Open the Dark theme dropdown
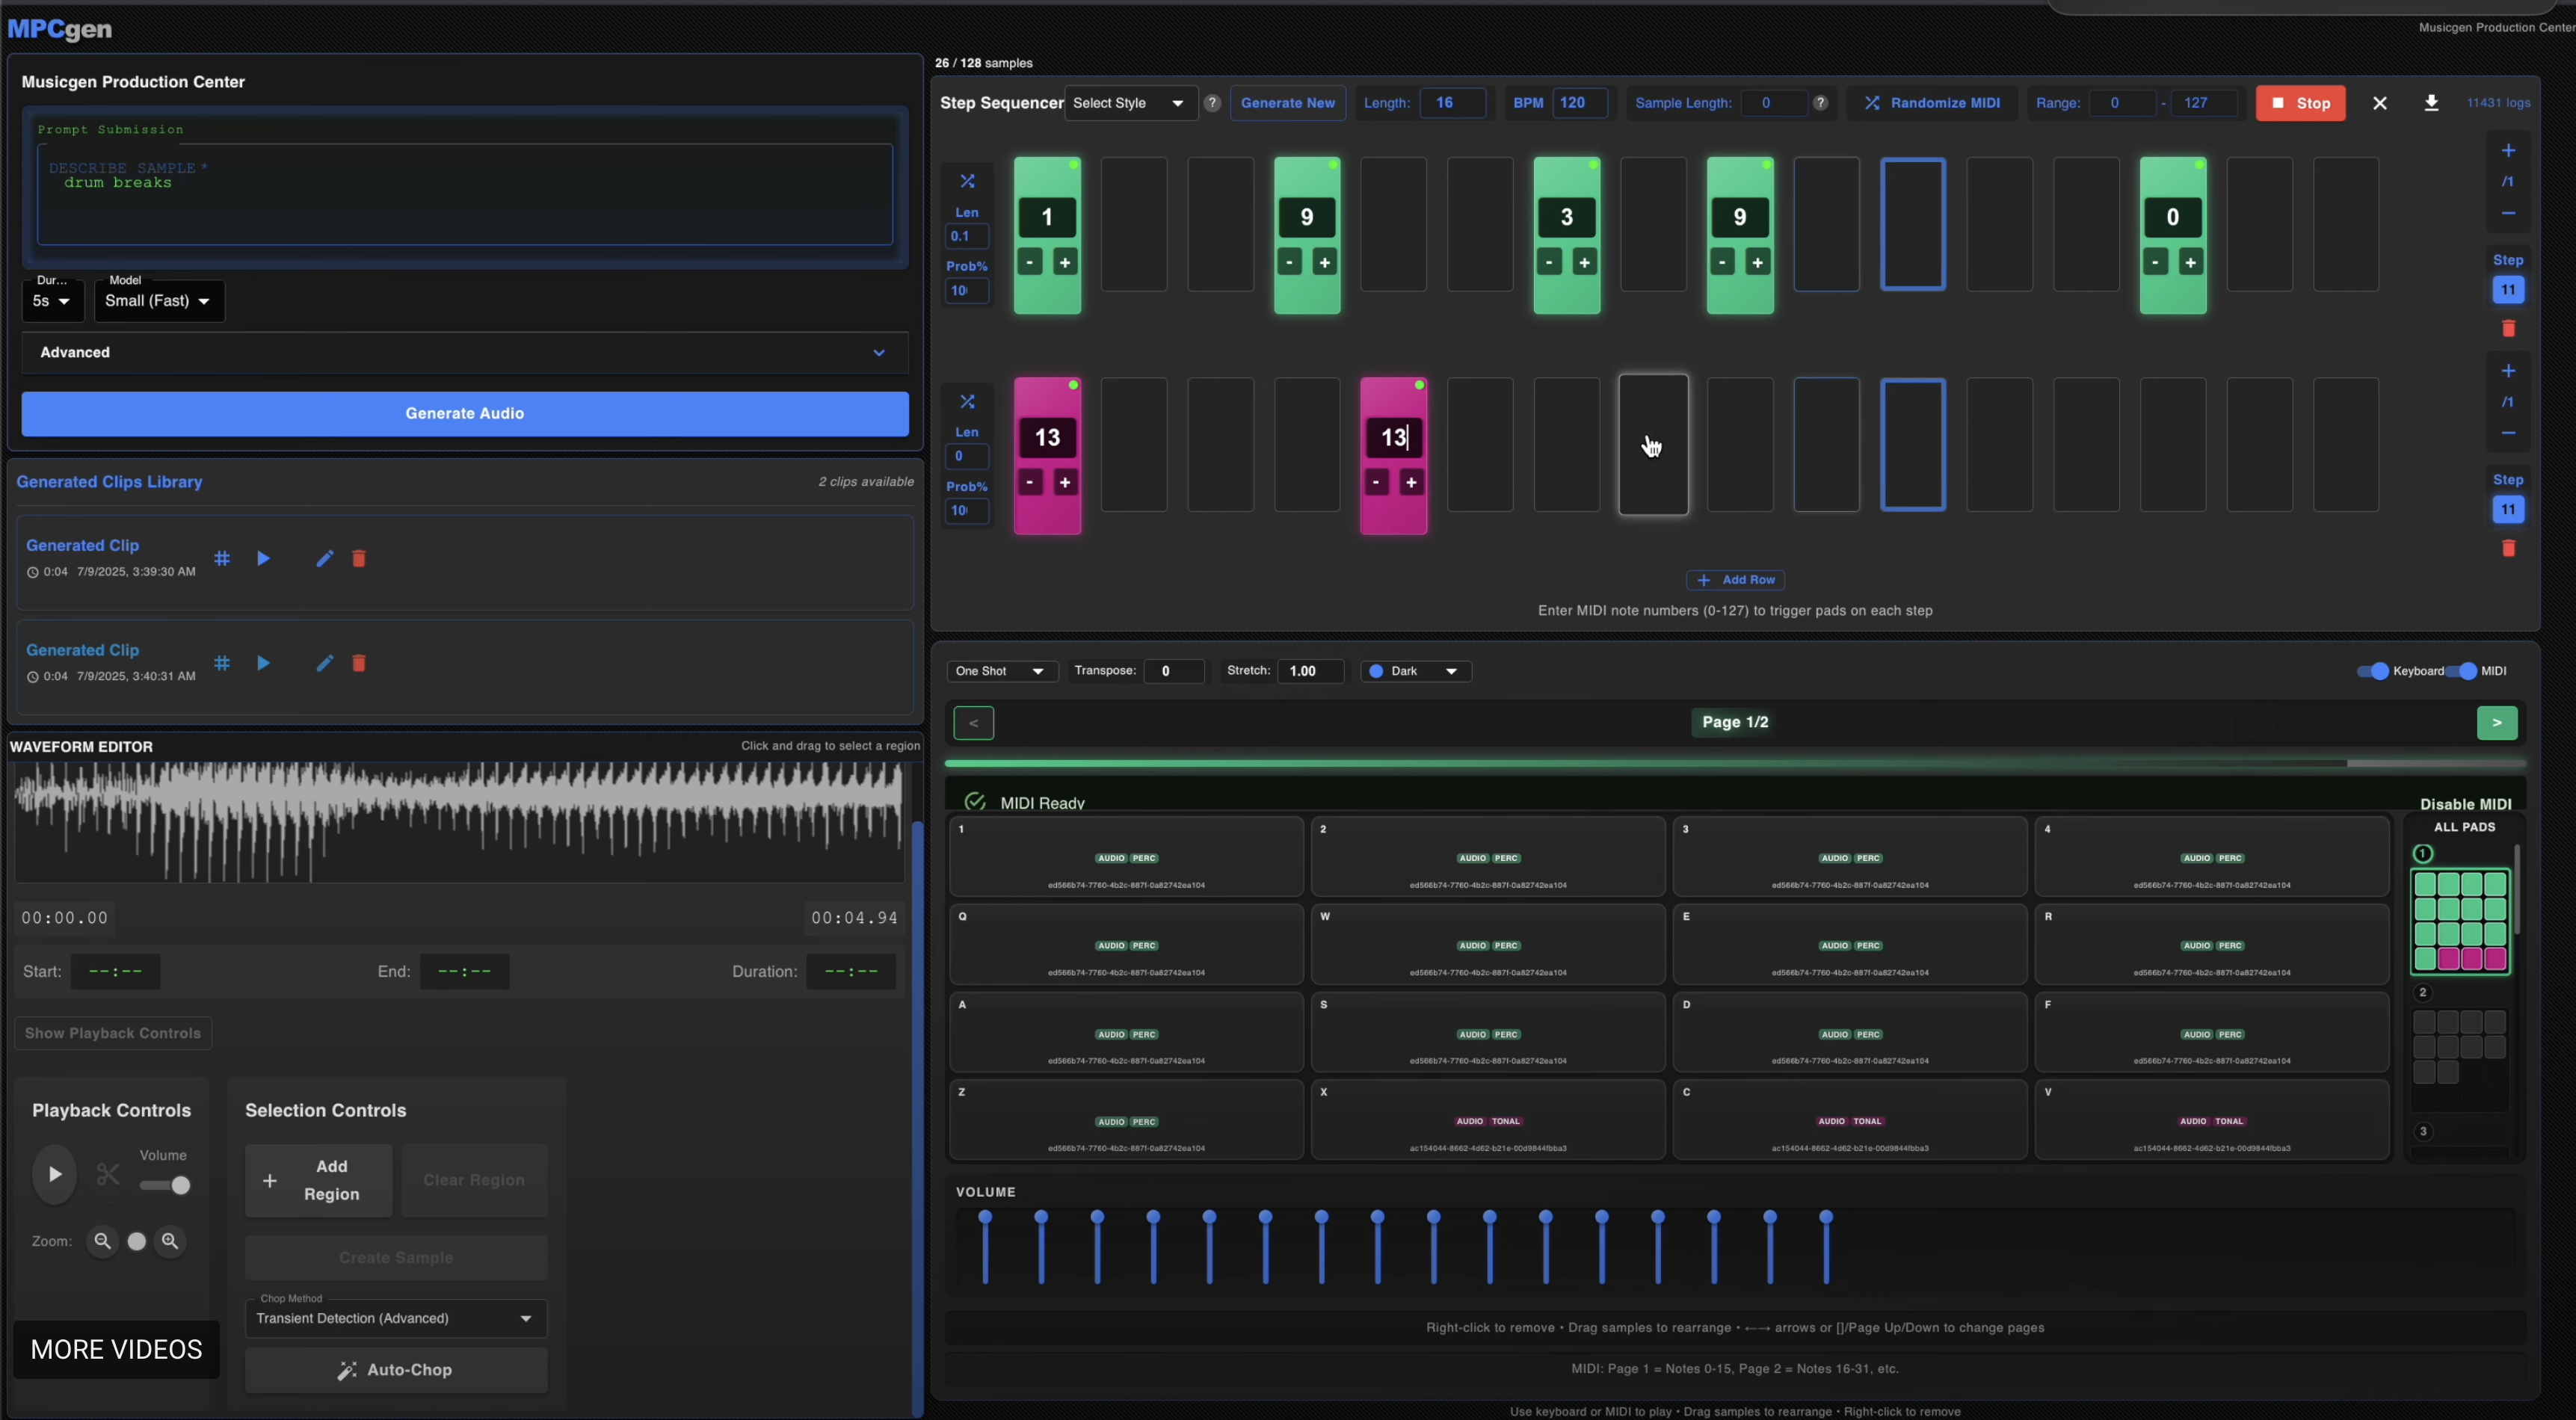 click(x=1415, y=671)
